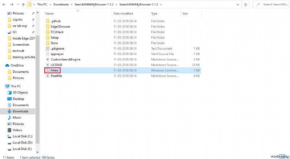This screenshot has height=159, width=290.
Task: Click the appveyor Yaml file icon
Action: pyautogui.click(x=47, y=54)
